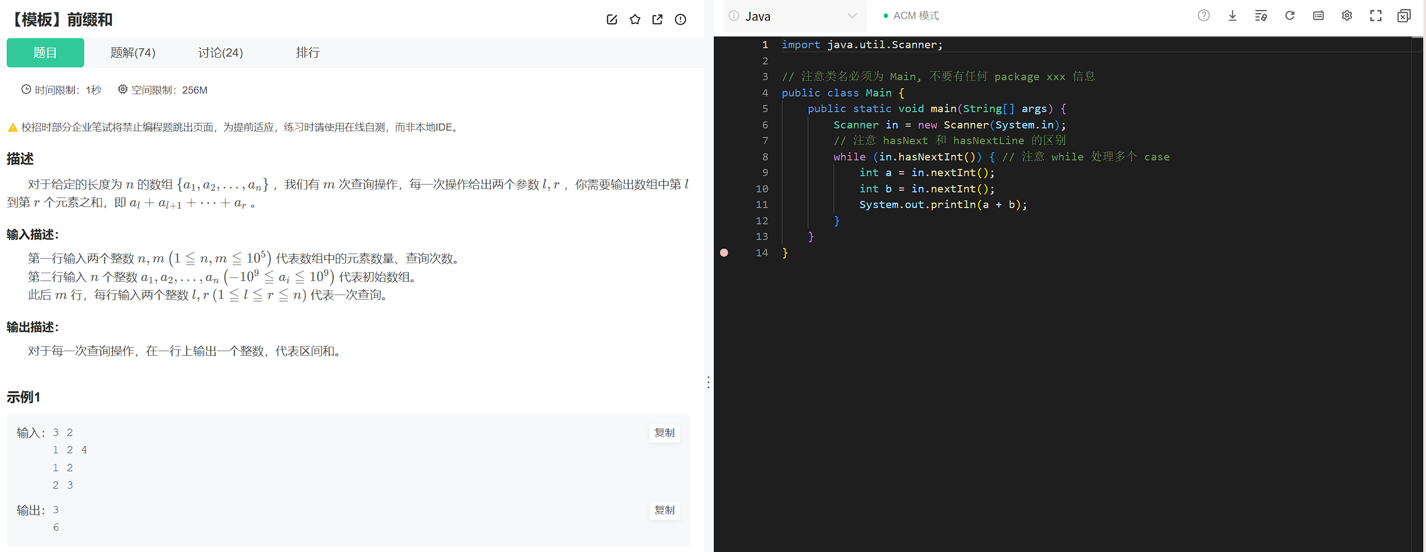Click the "public static void main" line
The width and height of the screenshot is (1426, 552).
point(937,109)
